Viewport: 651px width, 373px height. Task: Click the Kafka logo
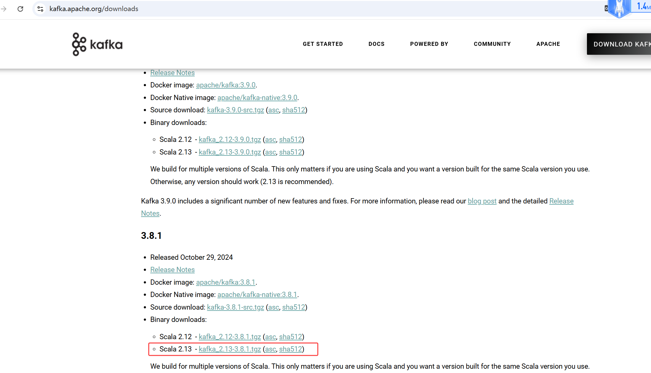tap(97, 44)
